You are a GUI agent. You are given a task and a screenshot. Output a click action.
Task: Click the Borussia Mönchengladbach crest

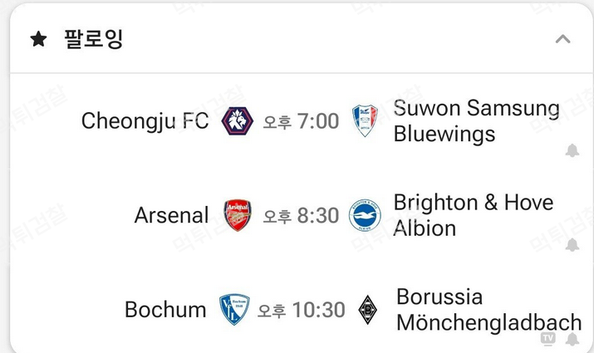[x=367, y=310]
